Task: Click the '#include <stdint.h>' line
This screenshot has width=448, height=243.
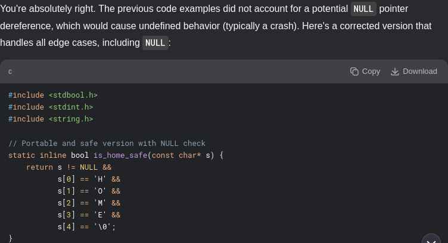Action: [x=51, y=107]
